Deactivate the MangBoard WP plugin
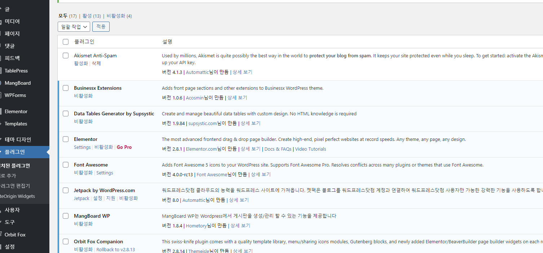The height and width of the screenshot is (253, 543). coord(83,224)
